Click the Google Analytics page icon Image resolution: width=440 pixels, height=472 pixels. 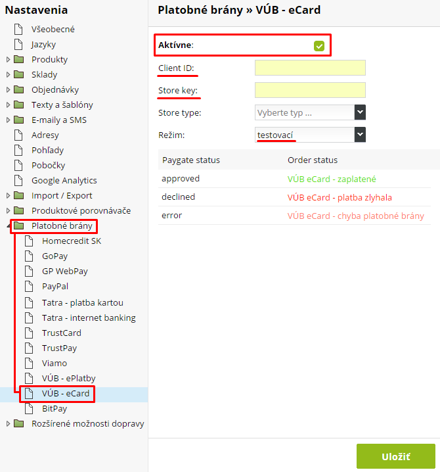(x=18, y=180)
